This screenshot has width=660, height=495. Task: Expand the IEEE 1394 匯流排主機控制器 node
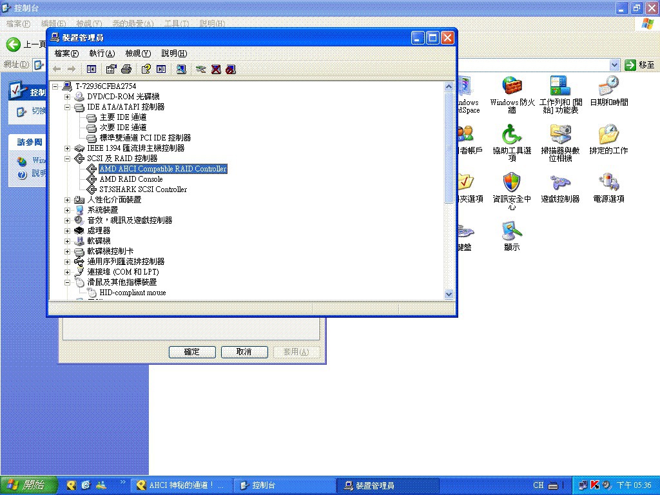(x=67, y=148)
